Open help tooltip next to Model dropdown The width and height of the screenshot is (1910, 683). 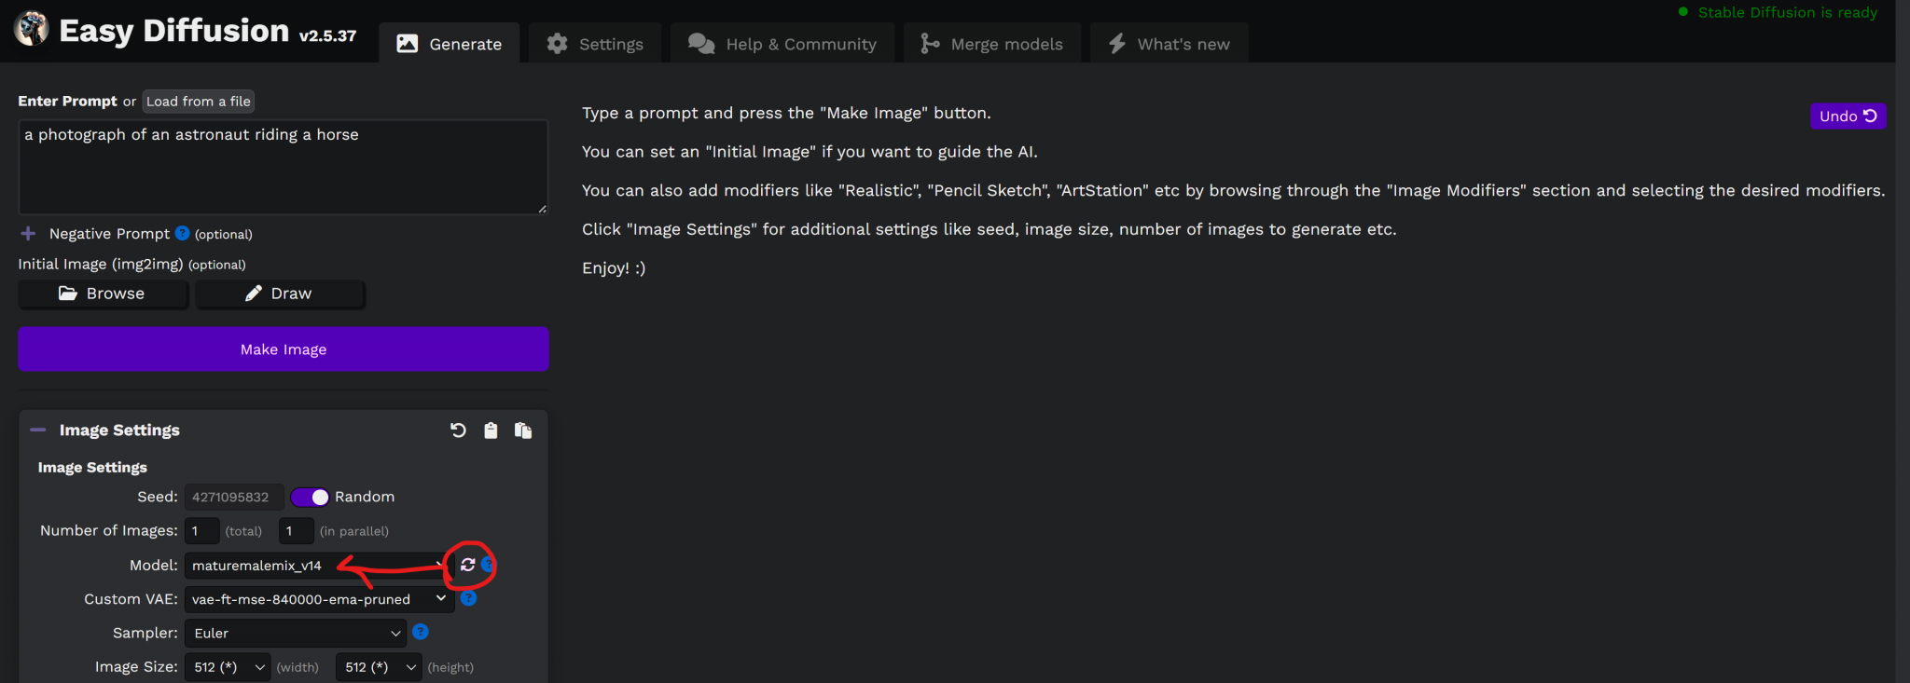(487, 565)
